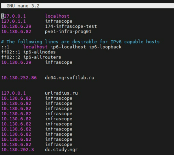The width and height of the screenshot is (174, 155).
Task: Click 127.0.0.1 beside urlradius.ru
Action: click(x=13, y=93)
